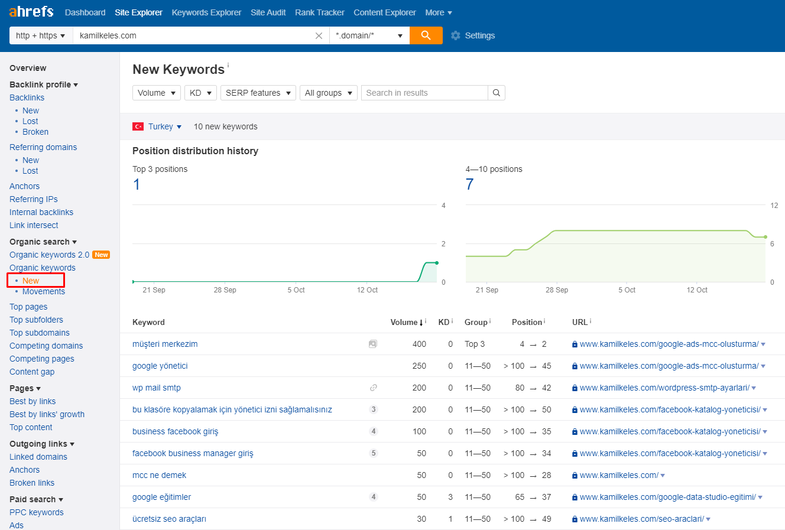Open Organic keywords 2.0 link
Screen dimensions: 785x530
pyautogui.click(x=49, y=255)
